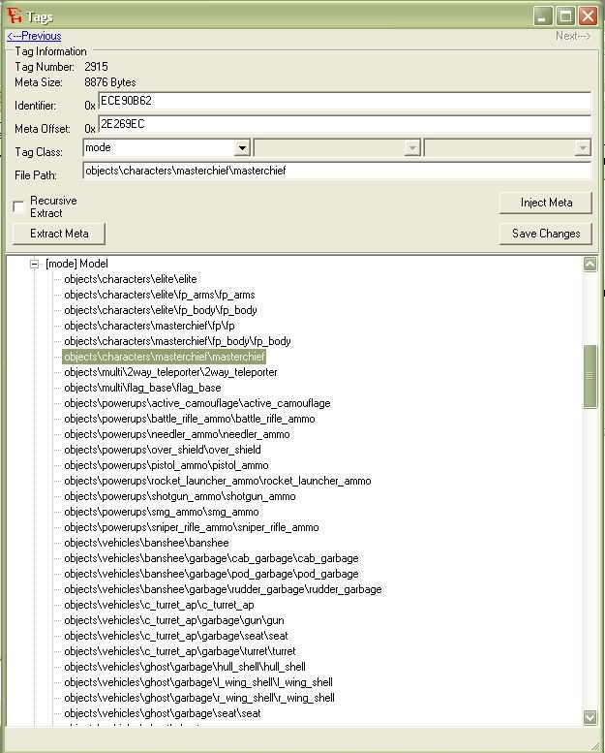Select banshee pod_garbage entry
605x753 pixels.
click(x=211, y=574)
